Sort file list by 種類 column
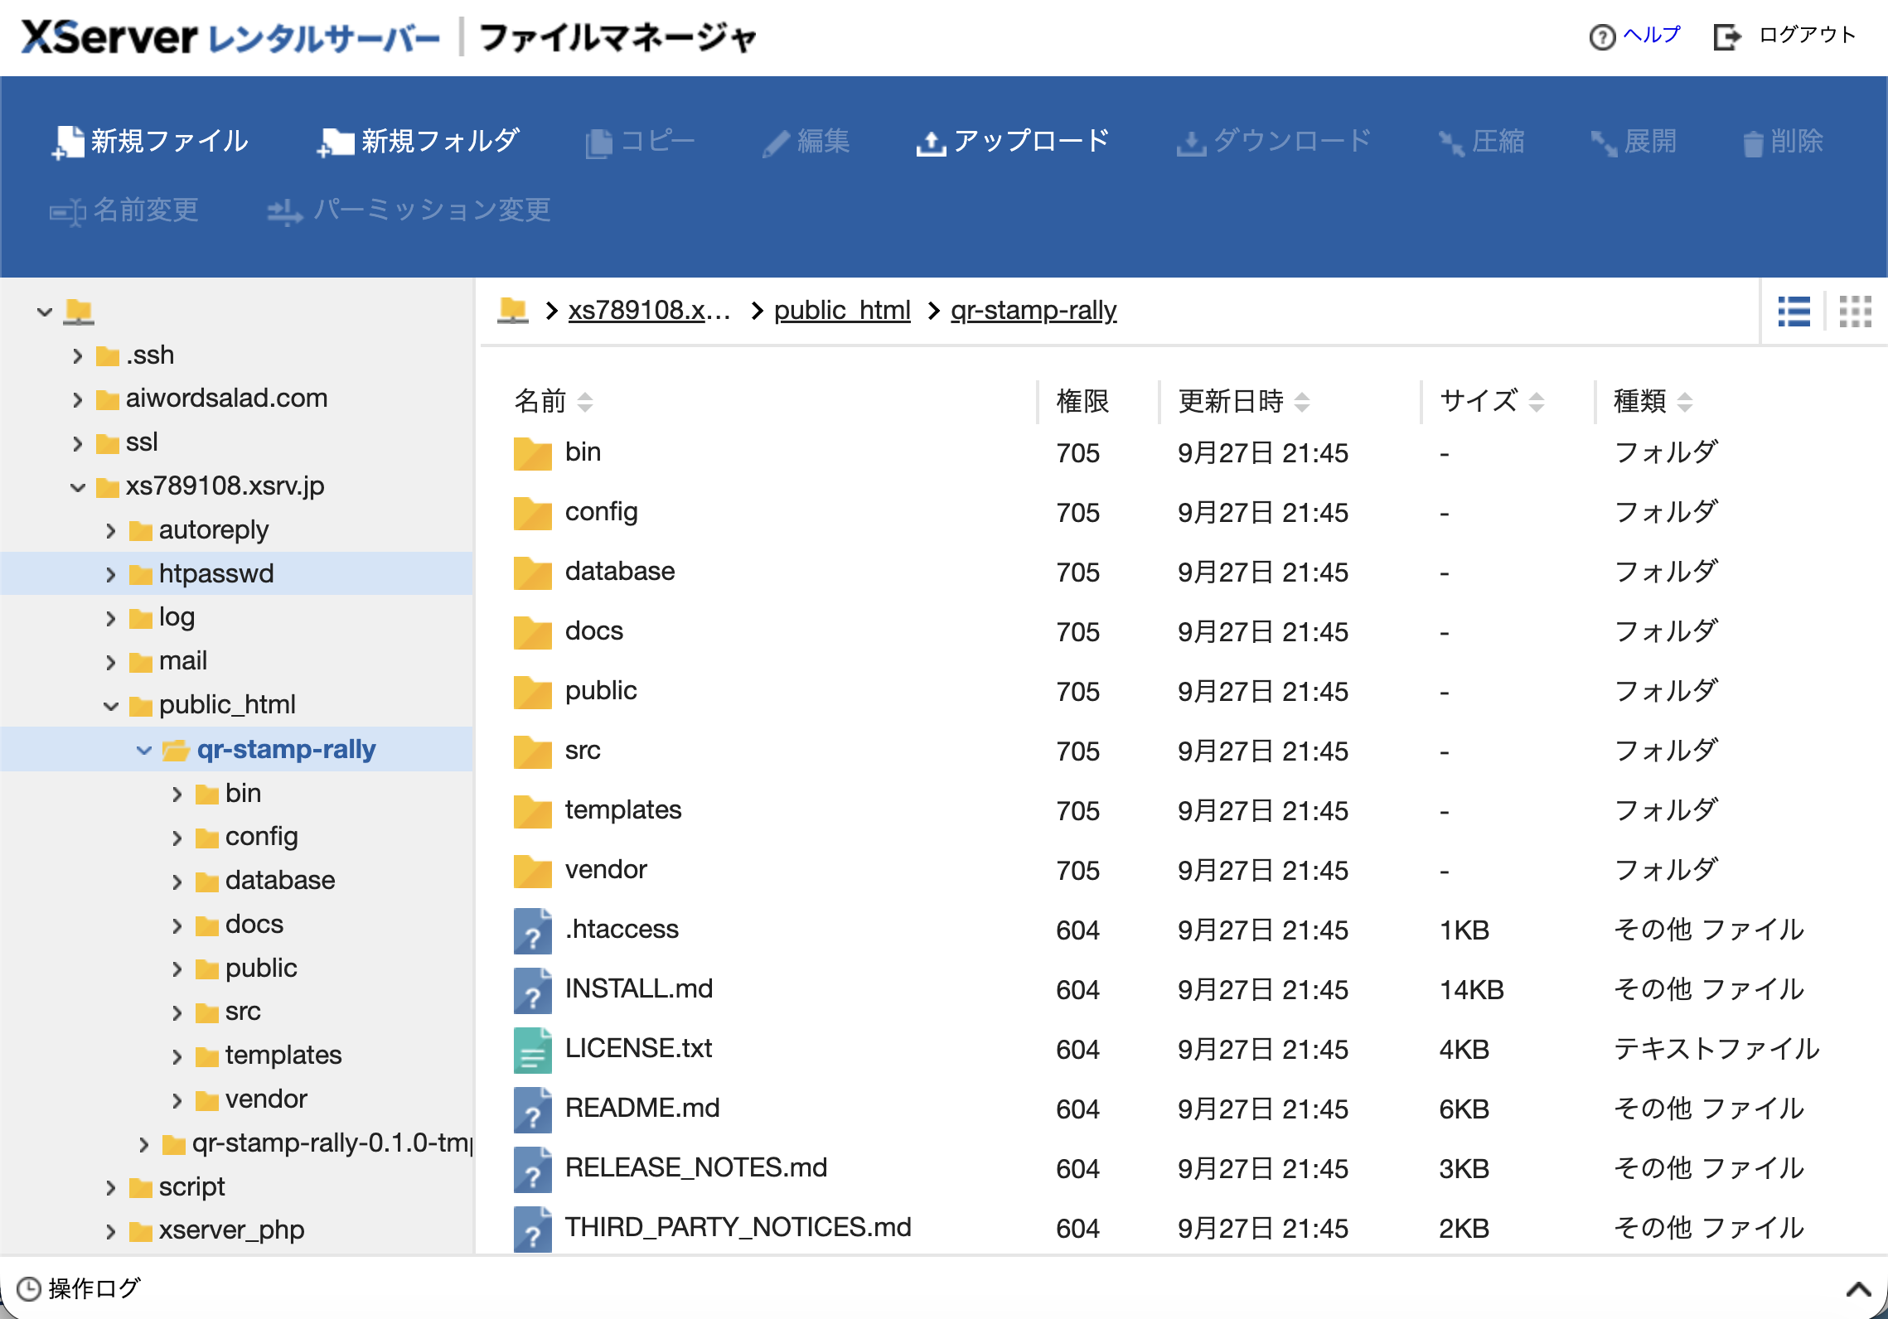The width and height of the screenshot is (1888, 1319). 1653,402
